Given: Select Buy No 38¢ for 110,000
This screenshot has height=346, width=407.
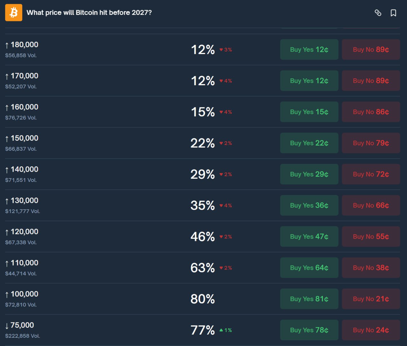Looking at the screenshot, I should click(371, 268).
